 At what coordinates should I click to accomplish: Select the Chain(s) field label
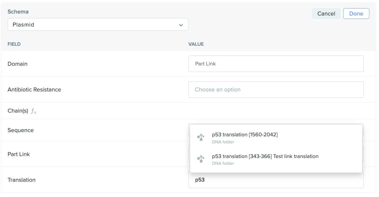click(x=18, y=111)
